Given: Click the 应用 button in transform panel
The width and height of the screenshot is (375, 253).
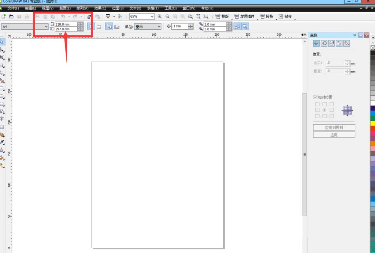Looking at the screenshot, I should [334, 135].
